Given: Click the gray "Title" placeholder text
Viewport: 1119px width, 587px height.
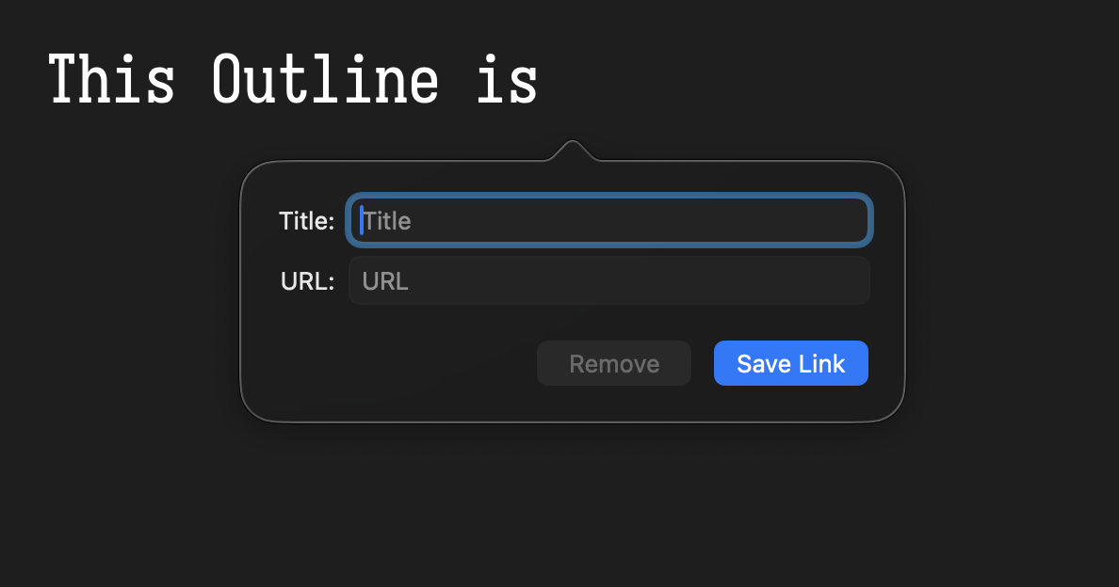Looking at the screenshot, I should [x=388, y=221].
